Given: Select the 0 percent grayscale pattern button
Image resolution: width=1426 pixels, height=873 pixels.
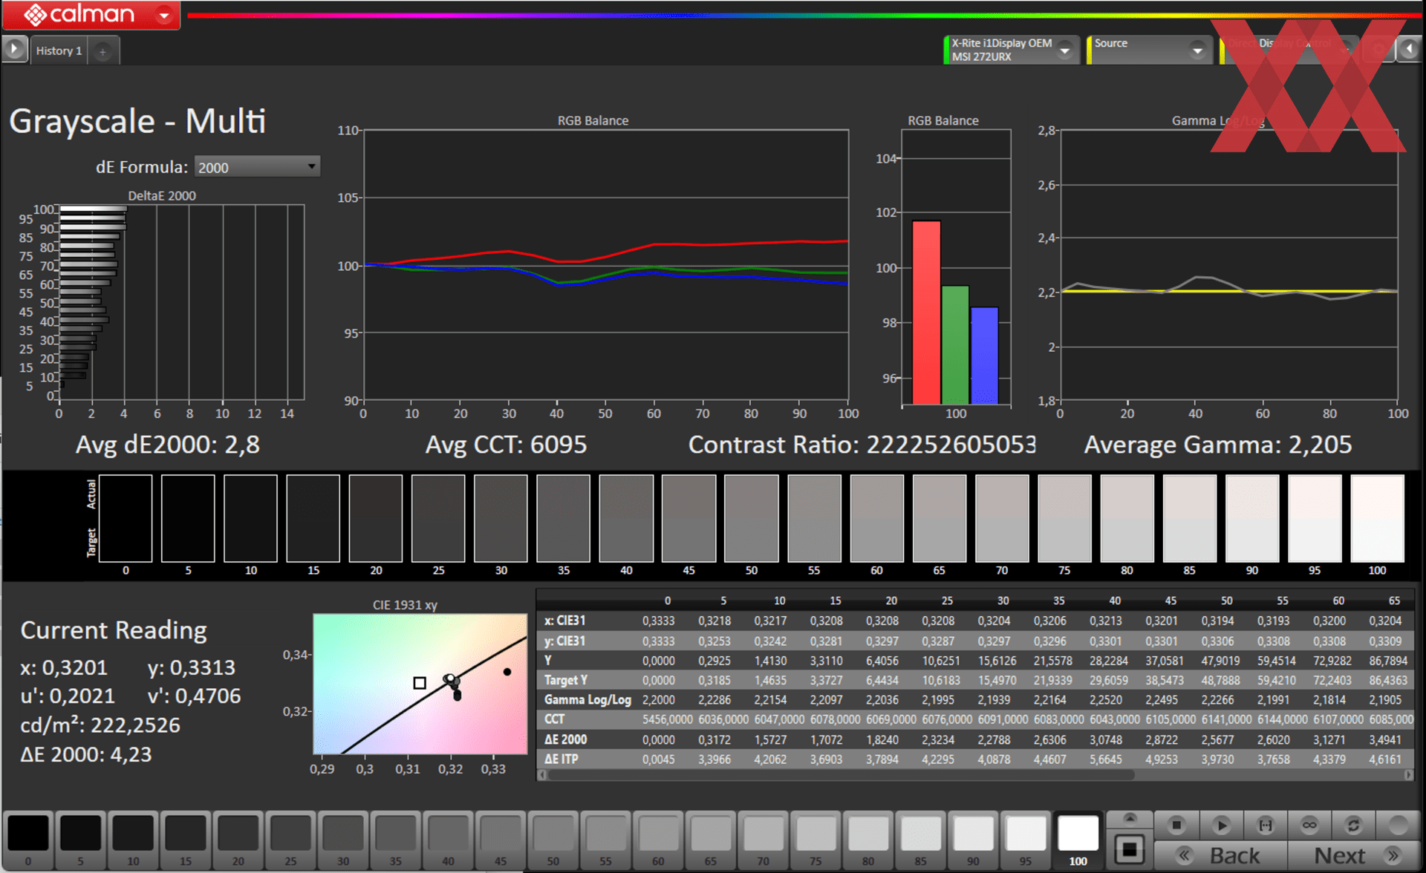Looking at the screenshot, I should 28,840.
